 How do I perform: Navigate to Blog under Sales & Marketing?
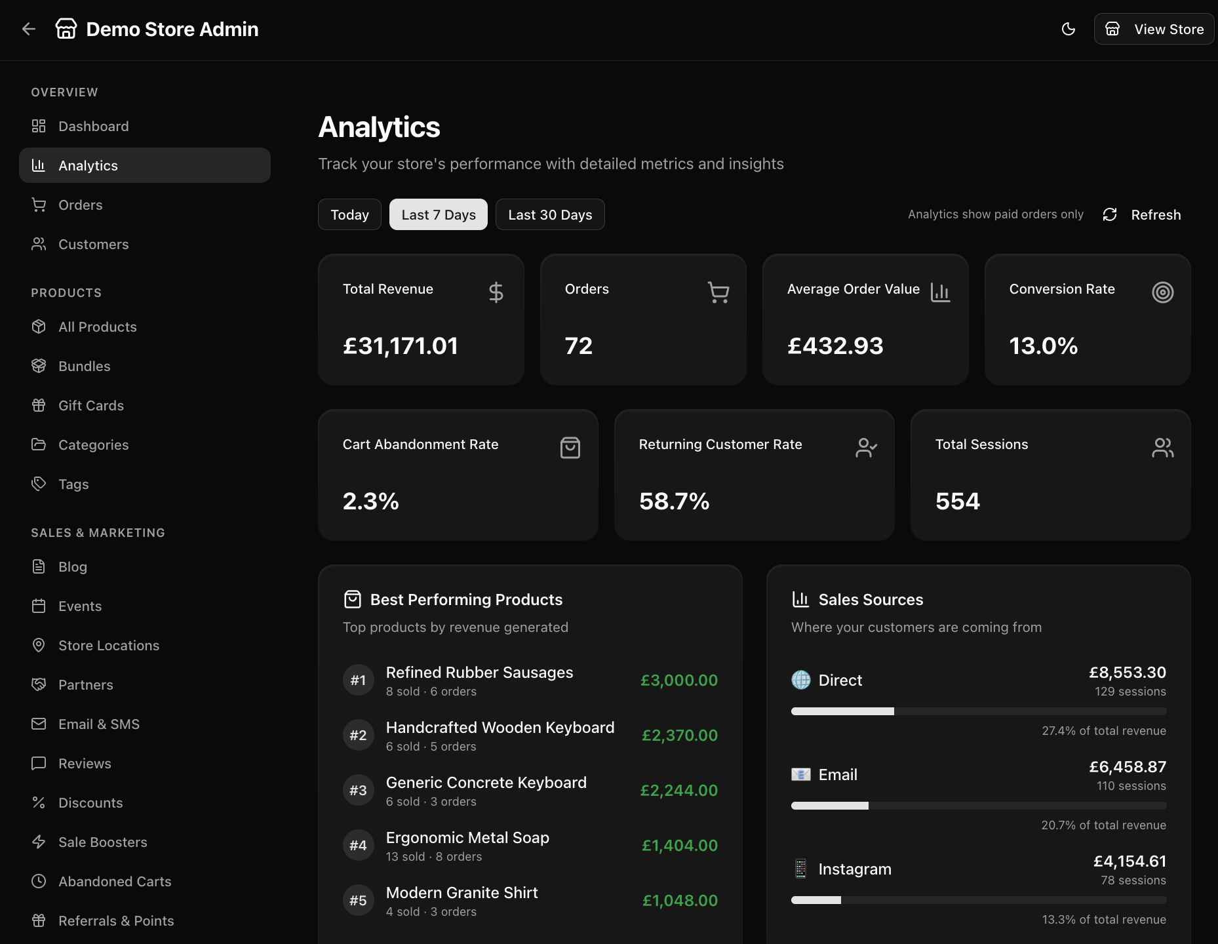73,566
